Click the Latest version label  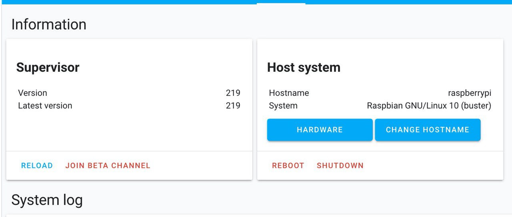pyautogui.click(x=45, y=106)
